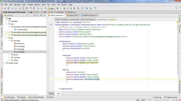
Task: Expand the mipmap folder
Action: point(9,58)
